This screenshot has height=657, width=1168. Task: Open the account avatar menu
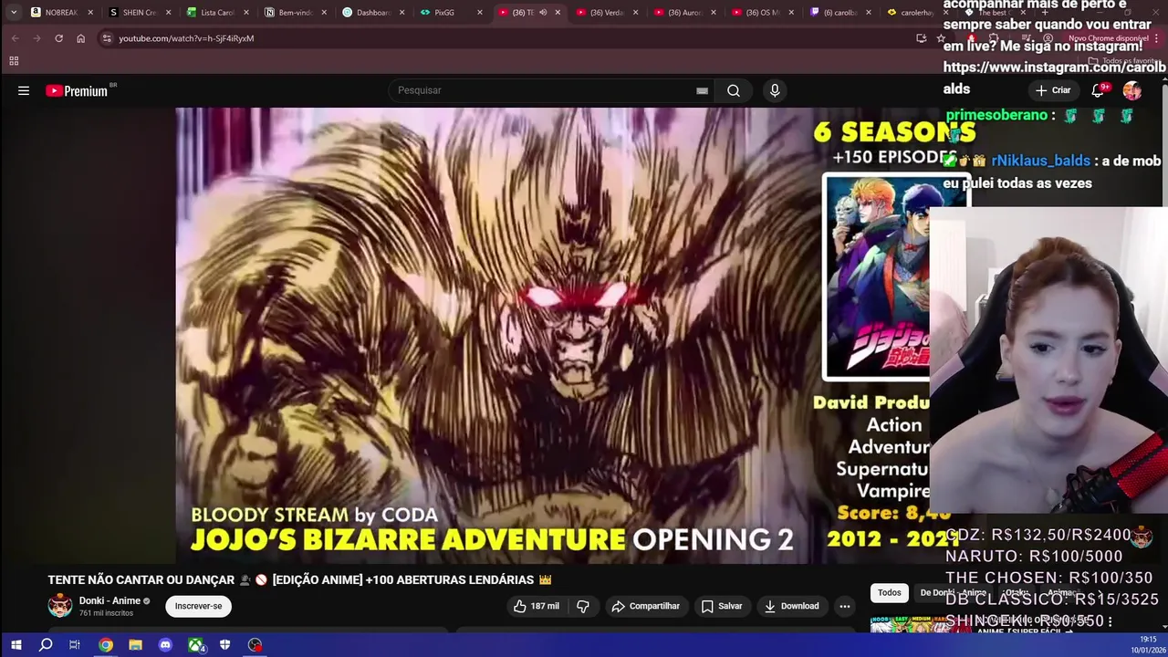[x=1132, y=90]
